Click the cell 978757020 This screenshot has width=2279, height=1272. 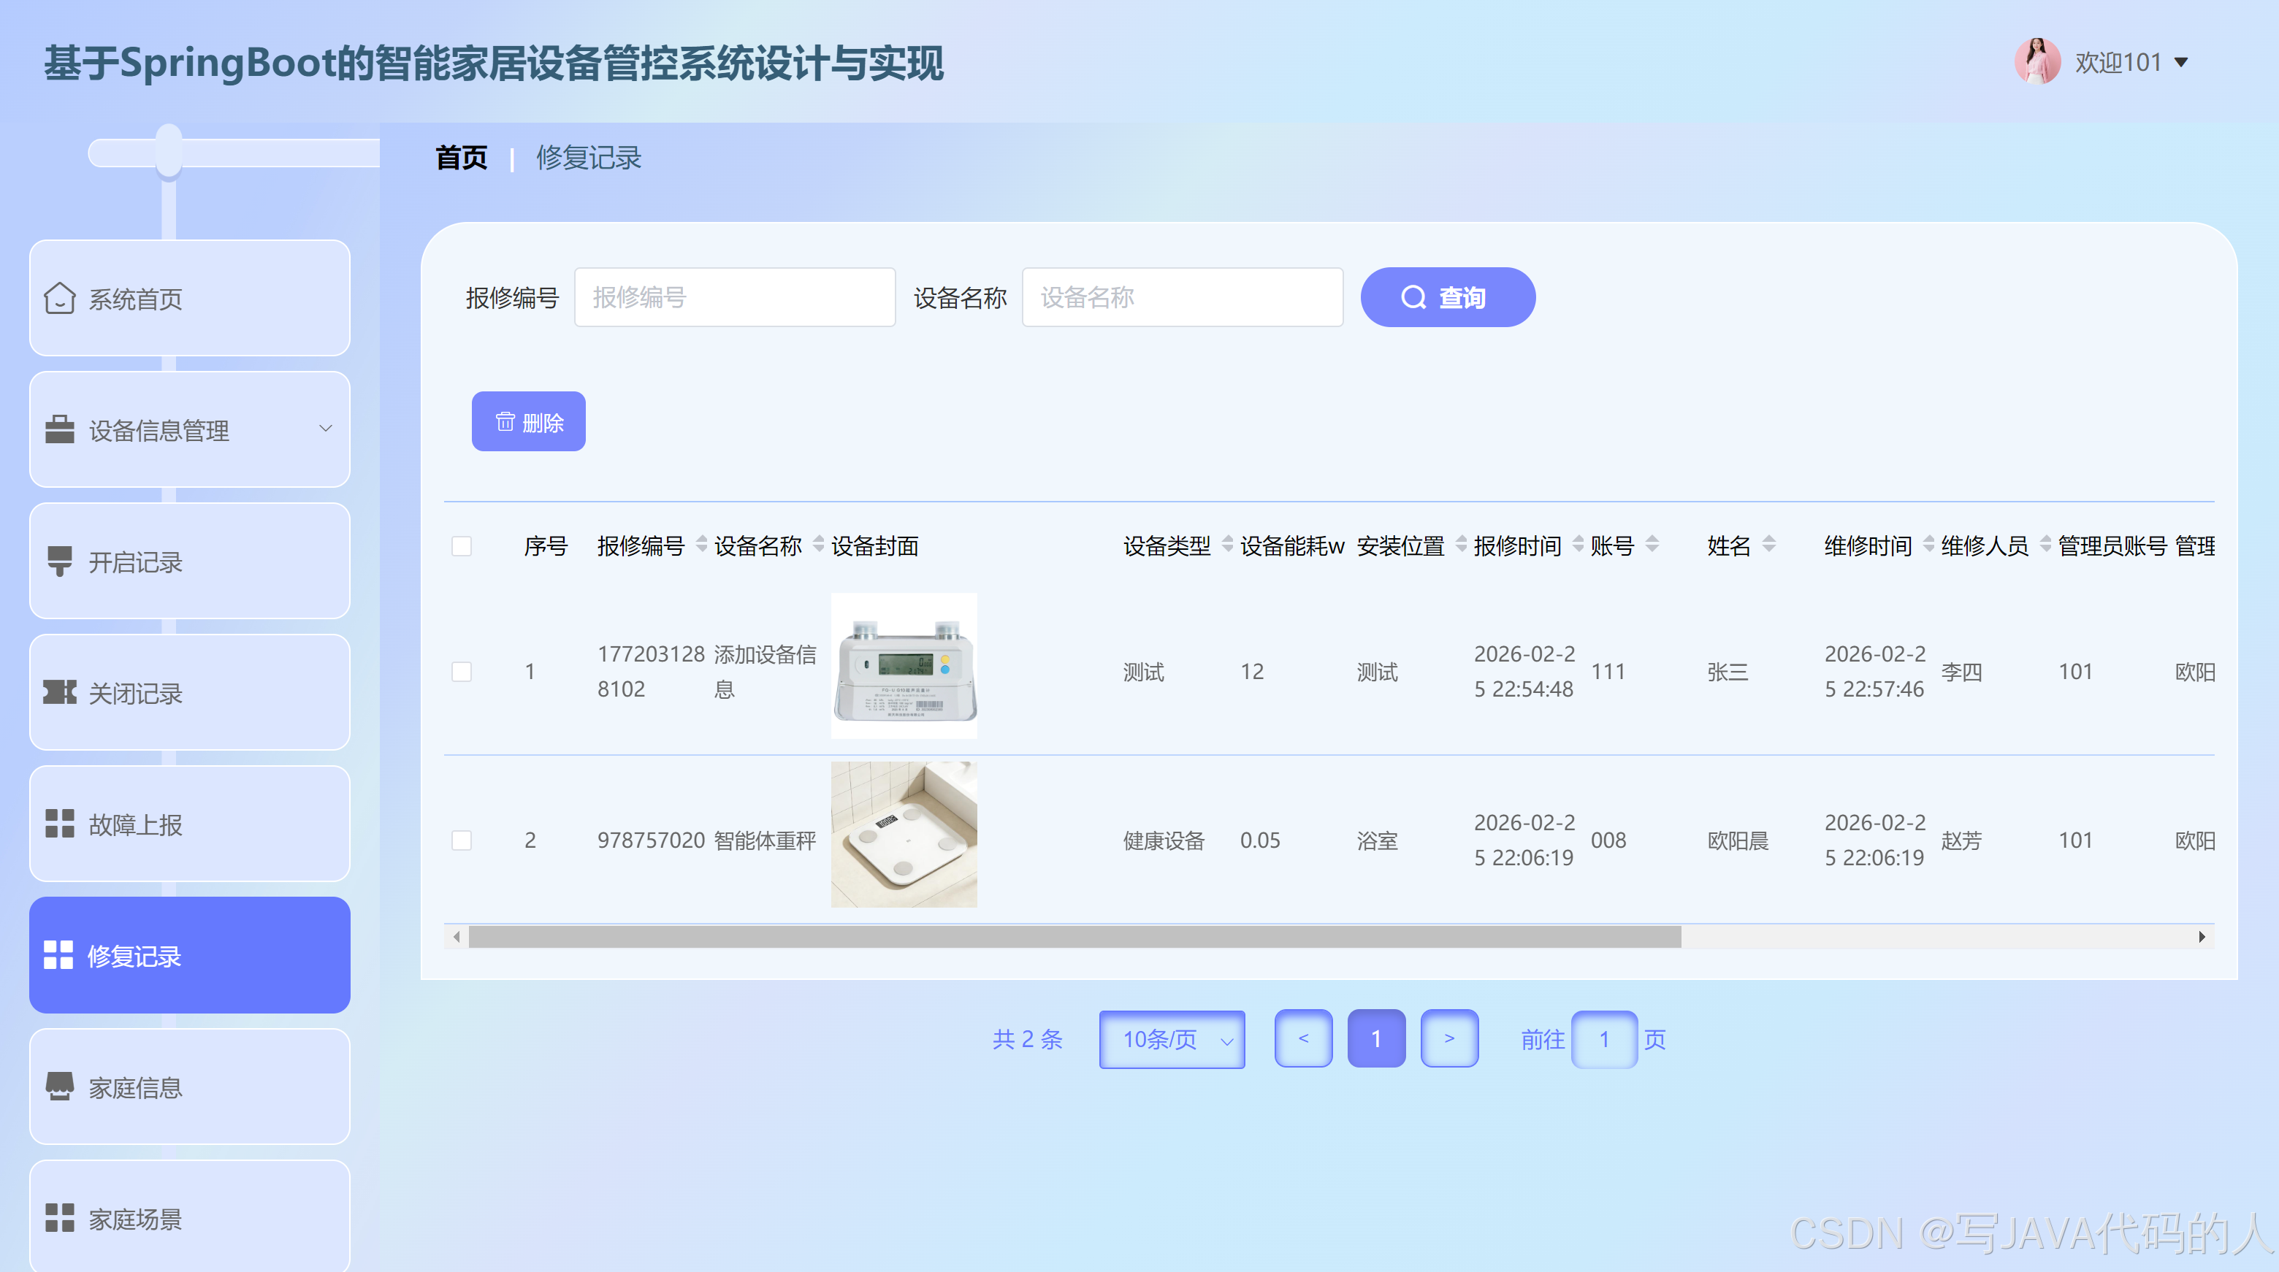650,840
